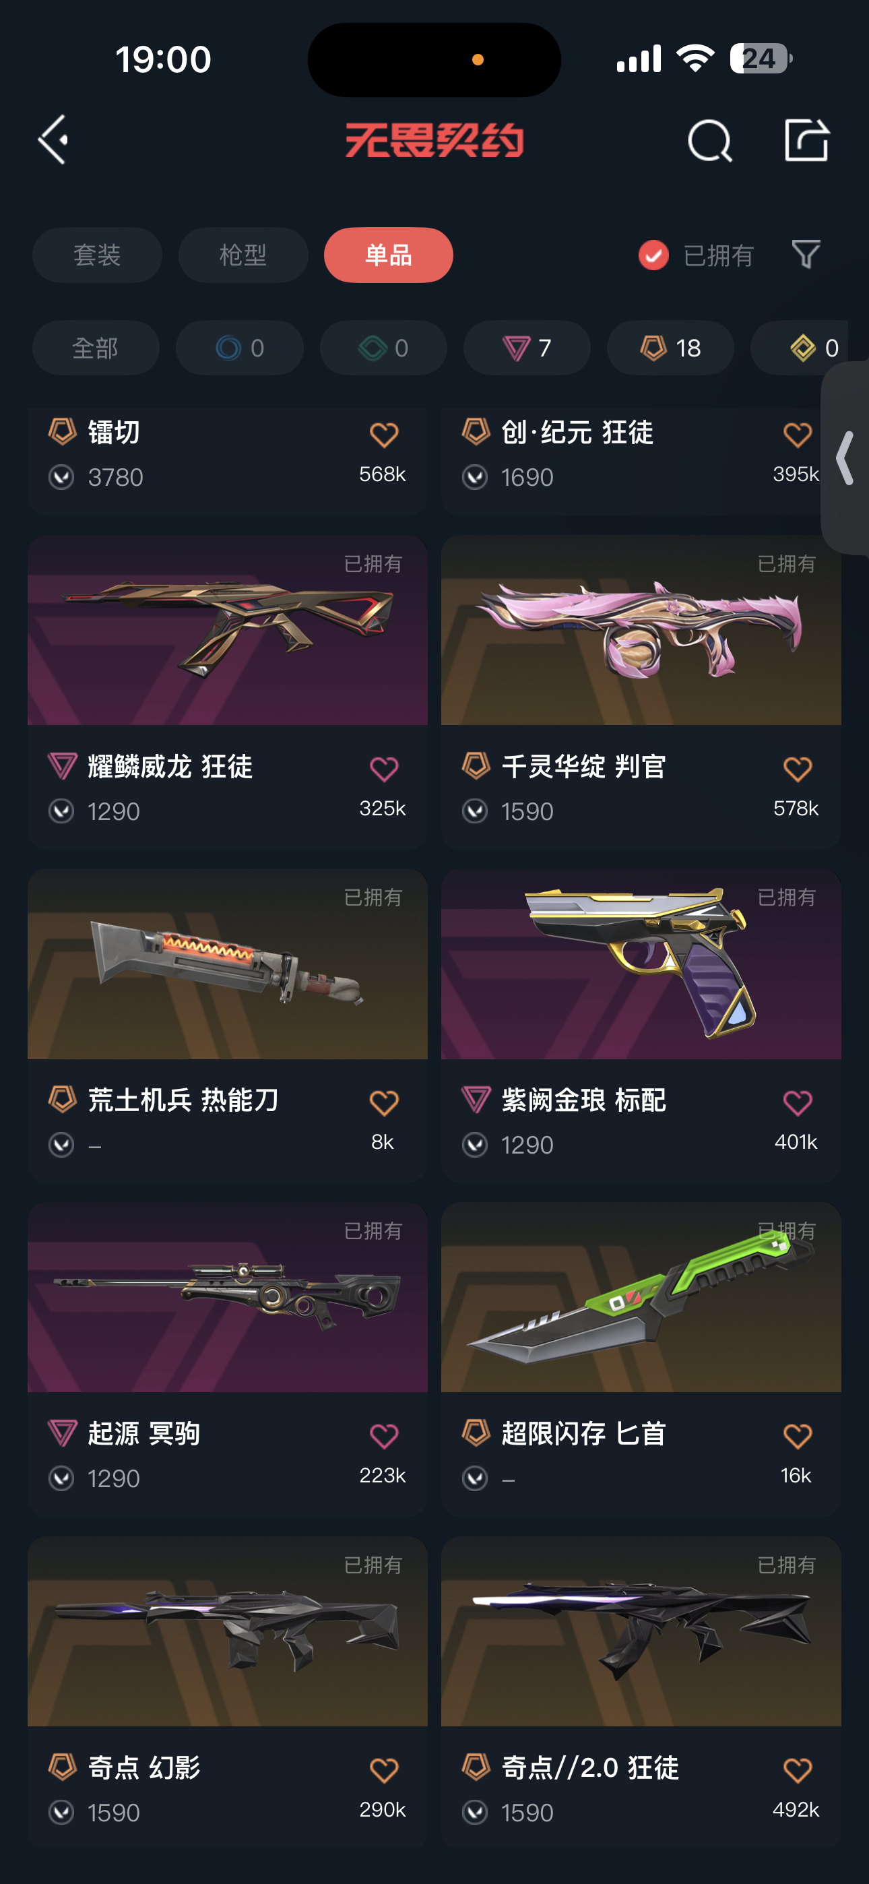This screenshot has width=869, height=1884.
Task: Switch to the 枪型 tab
Action: (243, 255)
